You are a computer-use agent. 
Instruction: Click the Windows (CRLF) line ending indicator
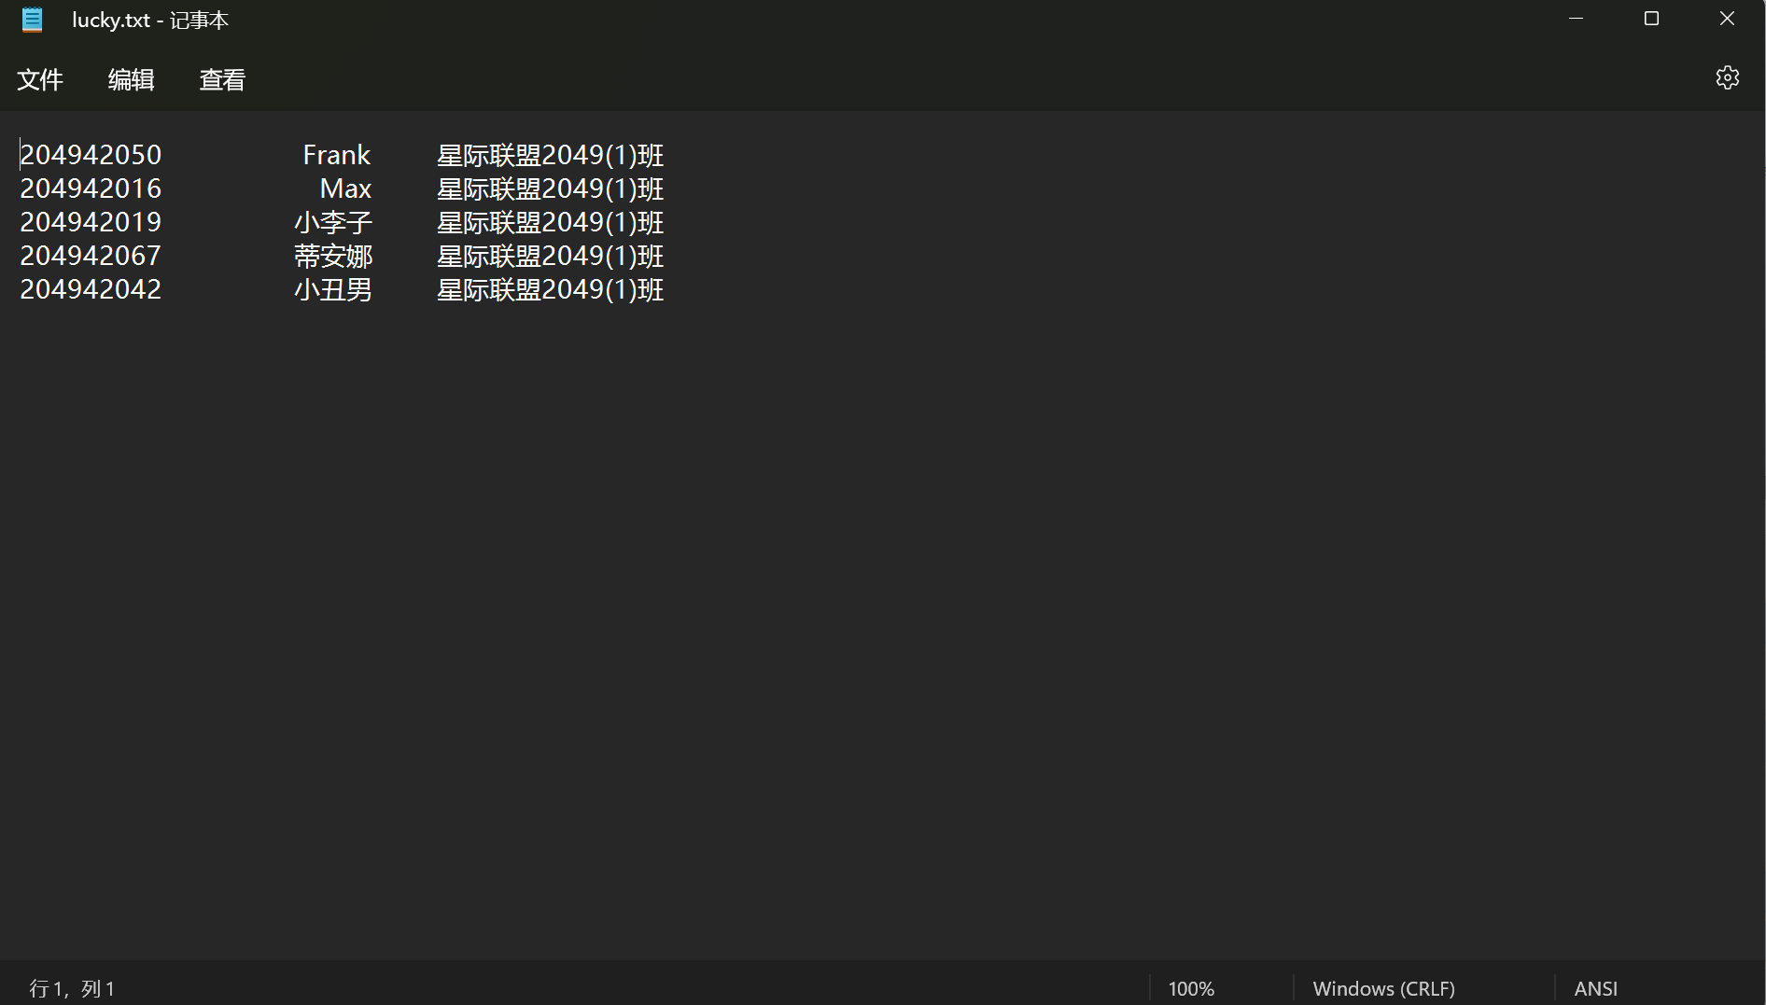pyautogui.click(x=1383, y=988)
